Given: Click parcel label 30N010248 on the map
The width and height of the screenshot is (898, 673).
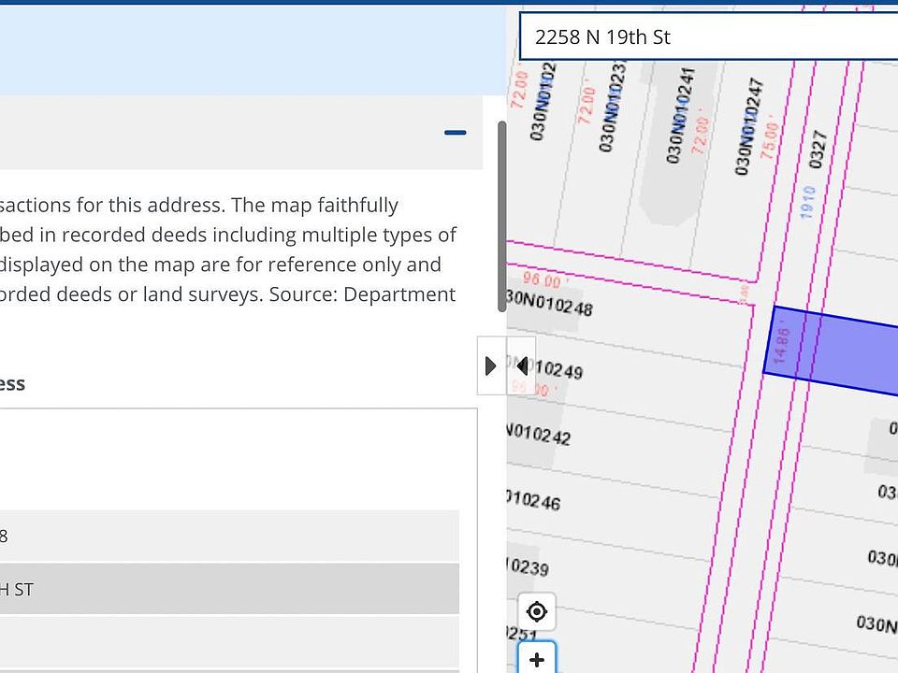Looking at the screenshot, I should 550,303.
